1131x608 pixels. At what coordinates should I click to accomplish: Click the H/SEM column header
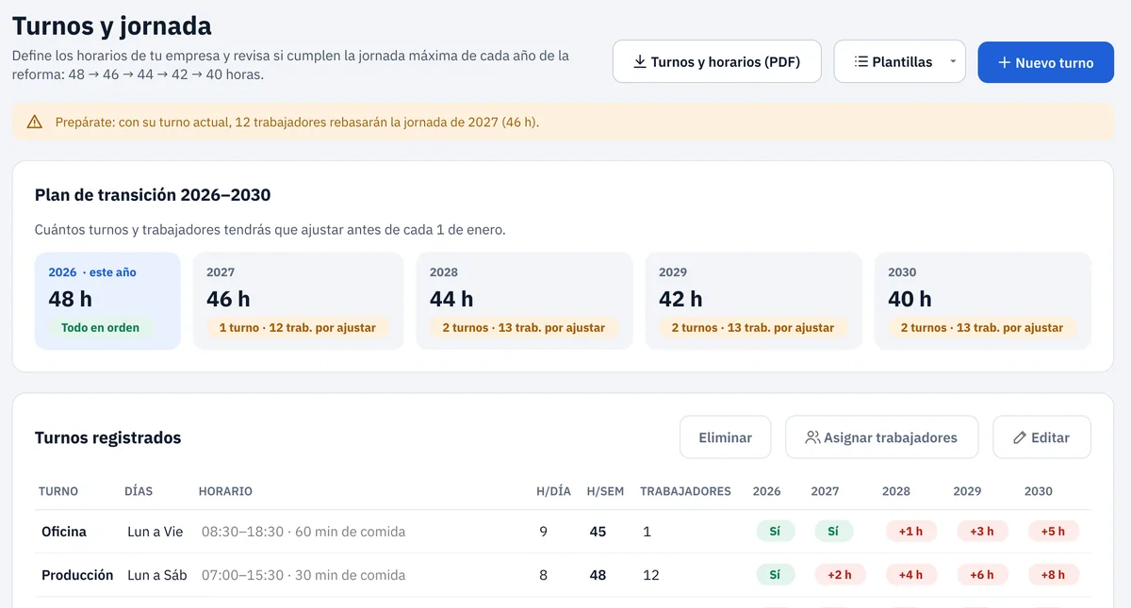[605, 491]
